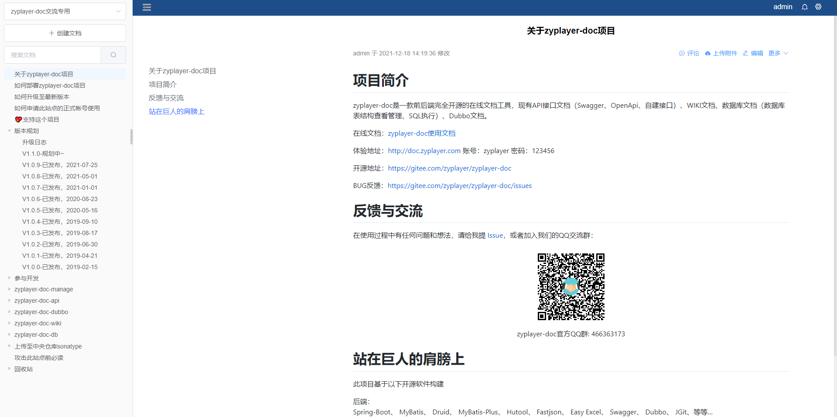Viewport: 837px width, 417px height.
Task: Expand the zyplayer-doc-db node
Action: click(x=9, y=335)
